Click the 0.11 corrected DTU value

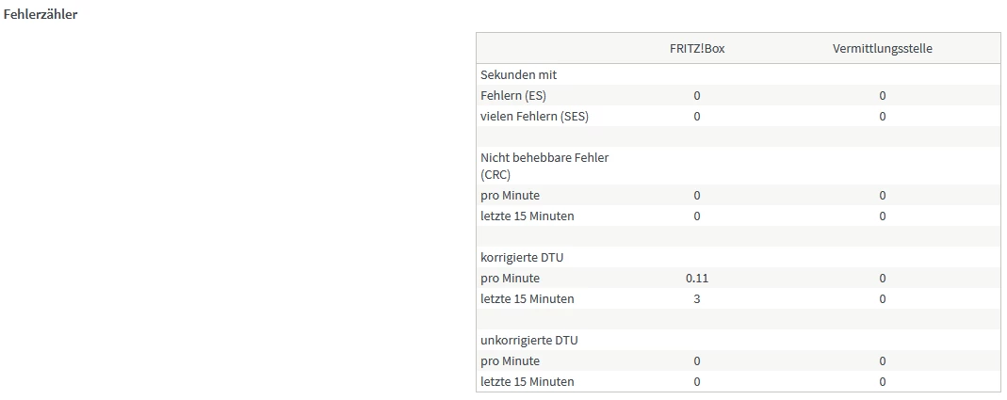coord(696,279)
